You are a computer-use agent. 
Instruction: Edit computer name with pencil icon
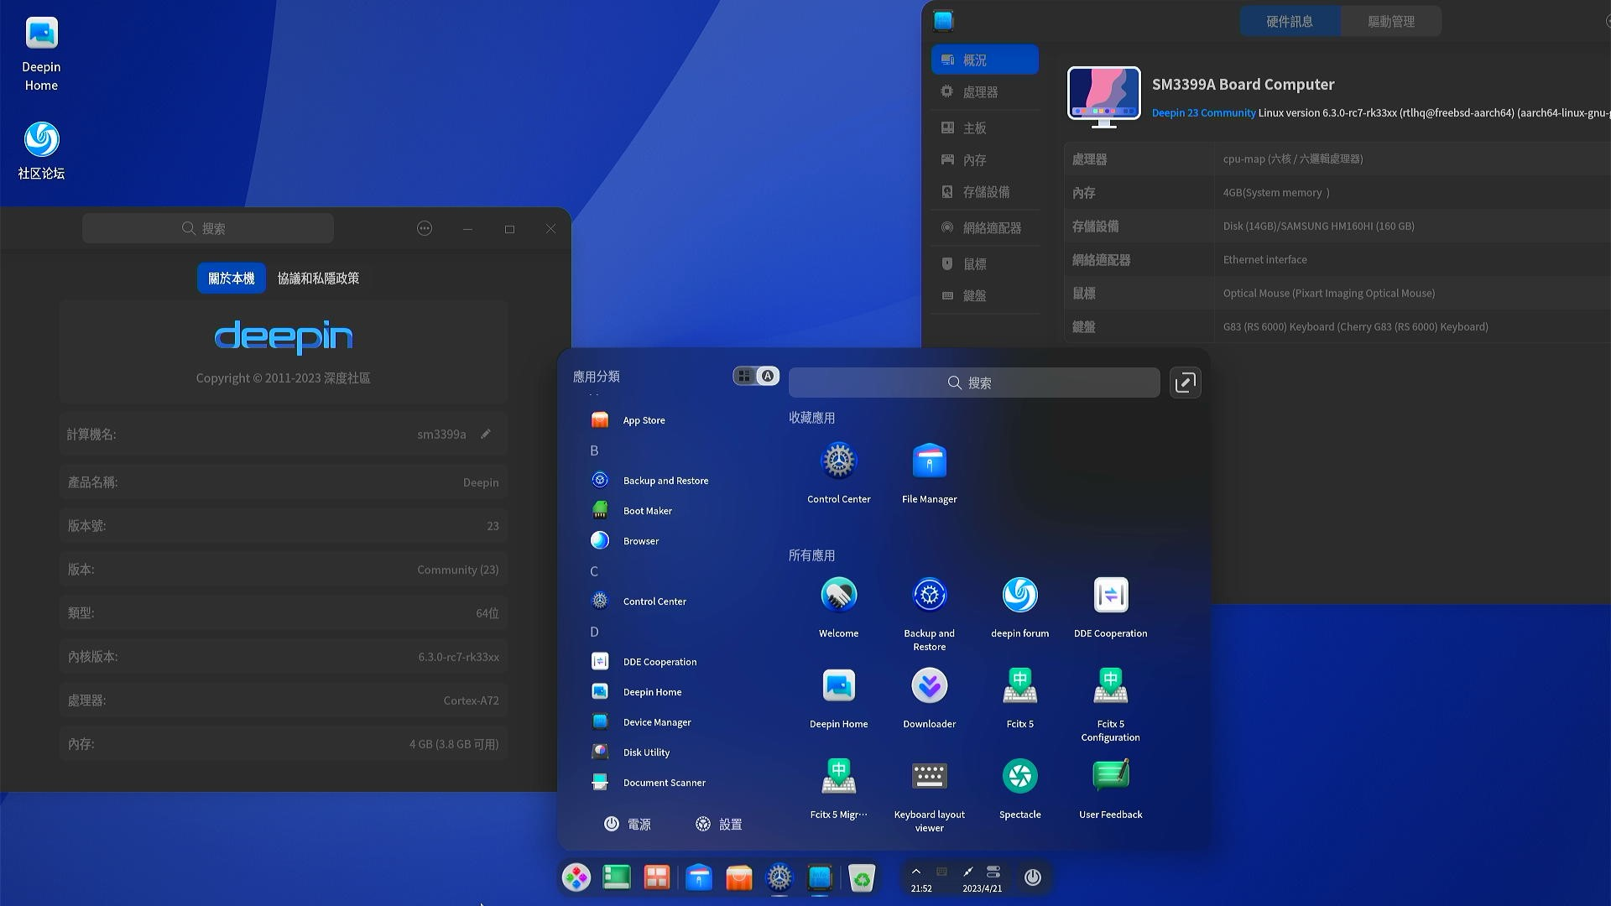[486, 434]
